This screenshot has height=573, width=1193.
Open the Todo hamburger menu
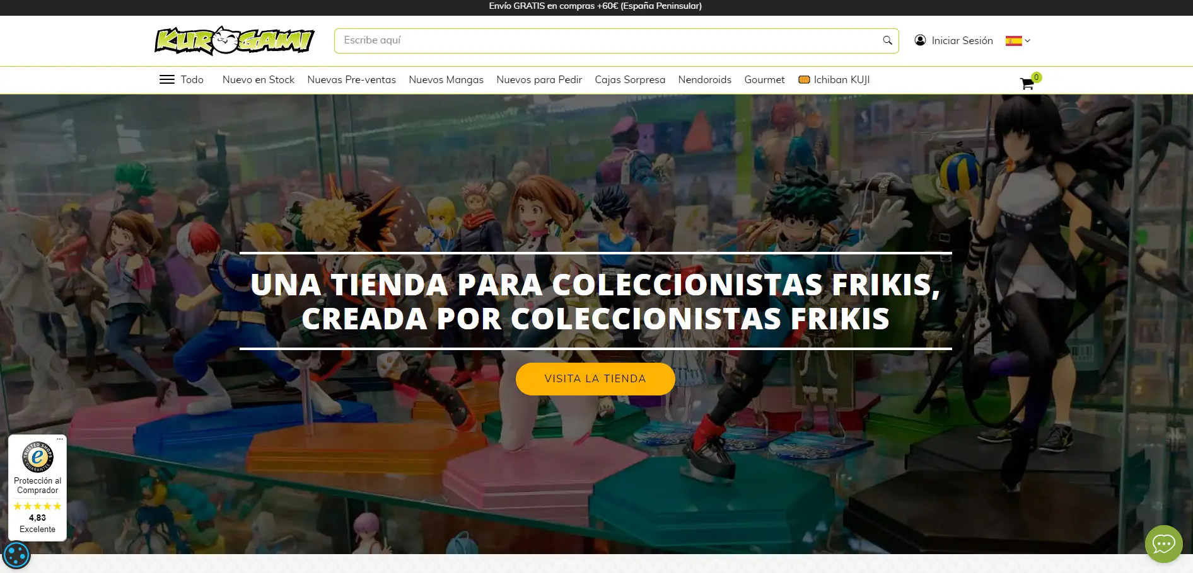tap(182, 80)
